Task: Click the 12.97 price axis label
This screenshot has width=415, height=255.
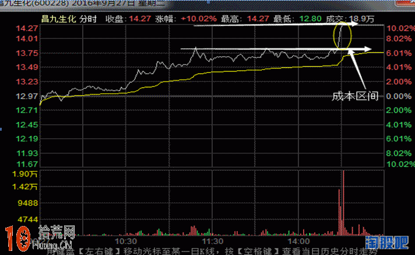Action: (27, 96)
